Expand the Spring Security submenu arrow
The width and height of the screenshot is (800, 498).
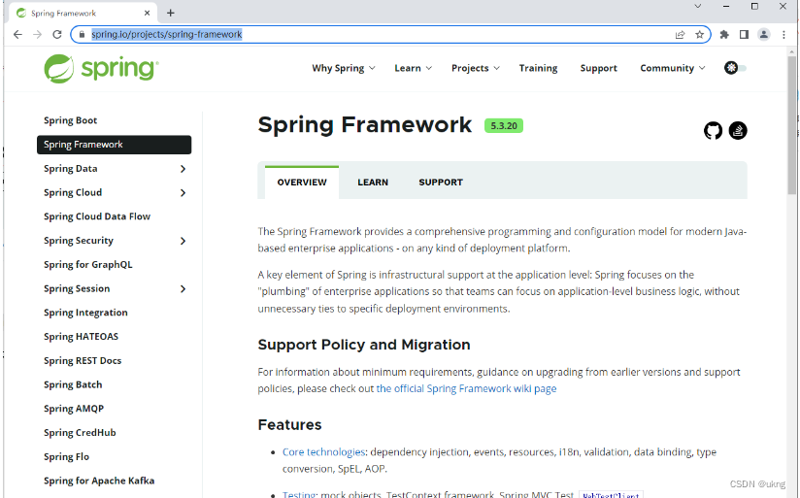pyautogui.click(x=183, y=241)
